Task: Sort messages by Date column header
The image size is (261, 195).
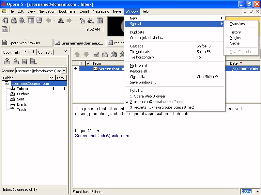Action: point(244,63)
